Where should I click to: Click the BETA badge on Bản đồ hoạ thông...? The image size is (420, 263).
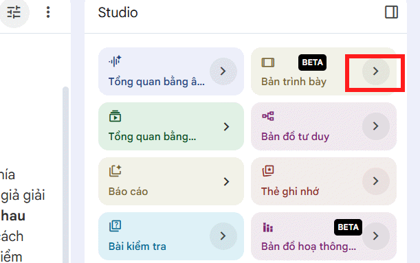pyautogui.click(x=348, y=227)
